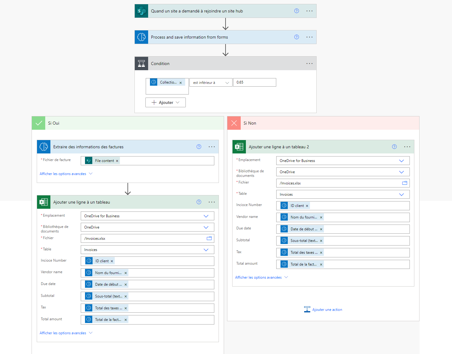Open help for Ajouter une ligne à un tableau
Image resolution: width=452 pixels, height=354 pixels.
click(199, 202)
